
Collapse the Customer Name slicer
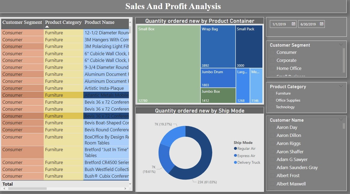tap(341, 120)
